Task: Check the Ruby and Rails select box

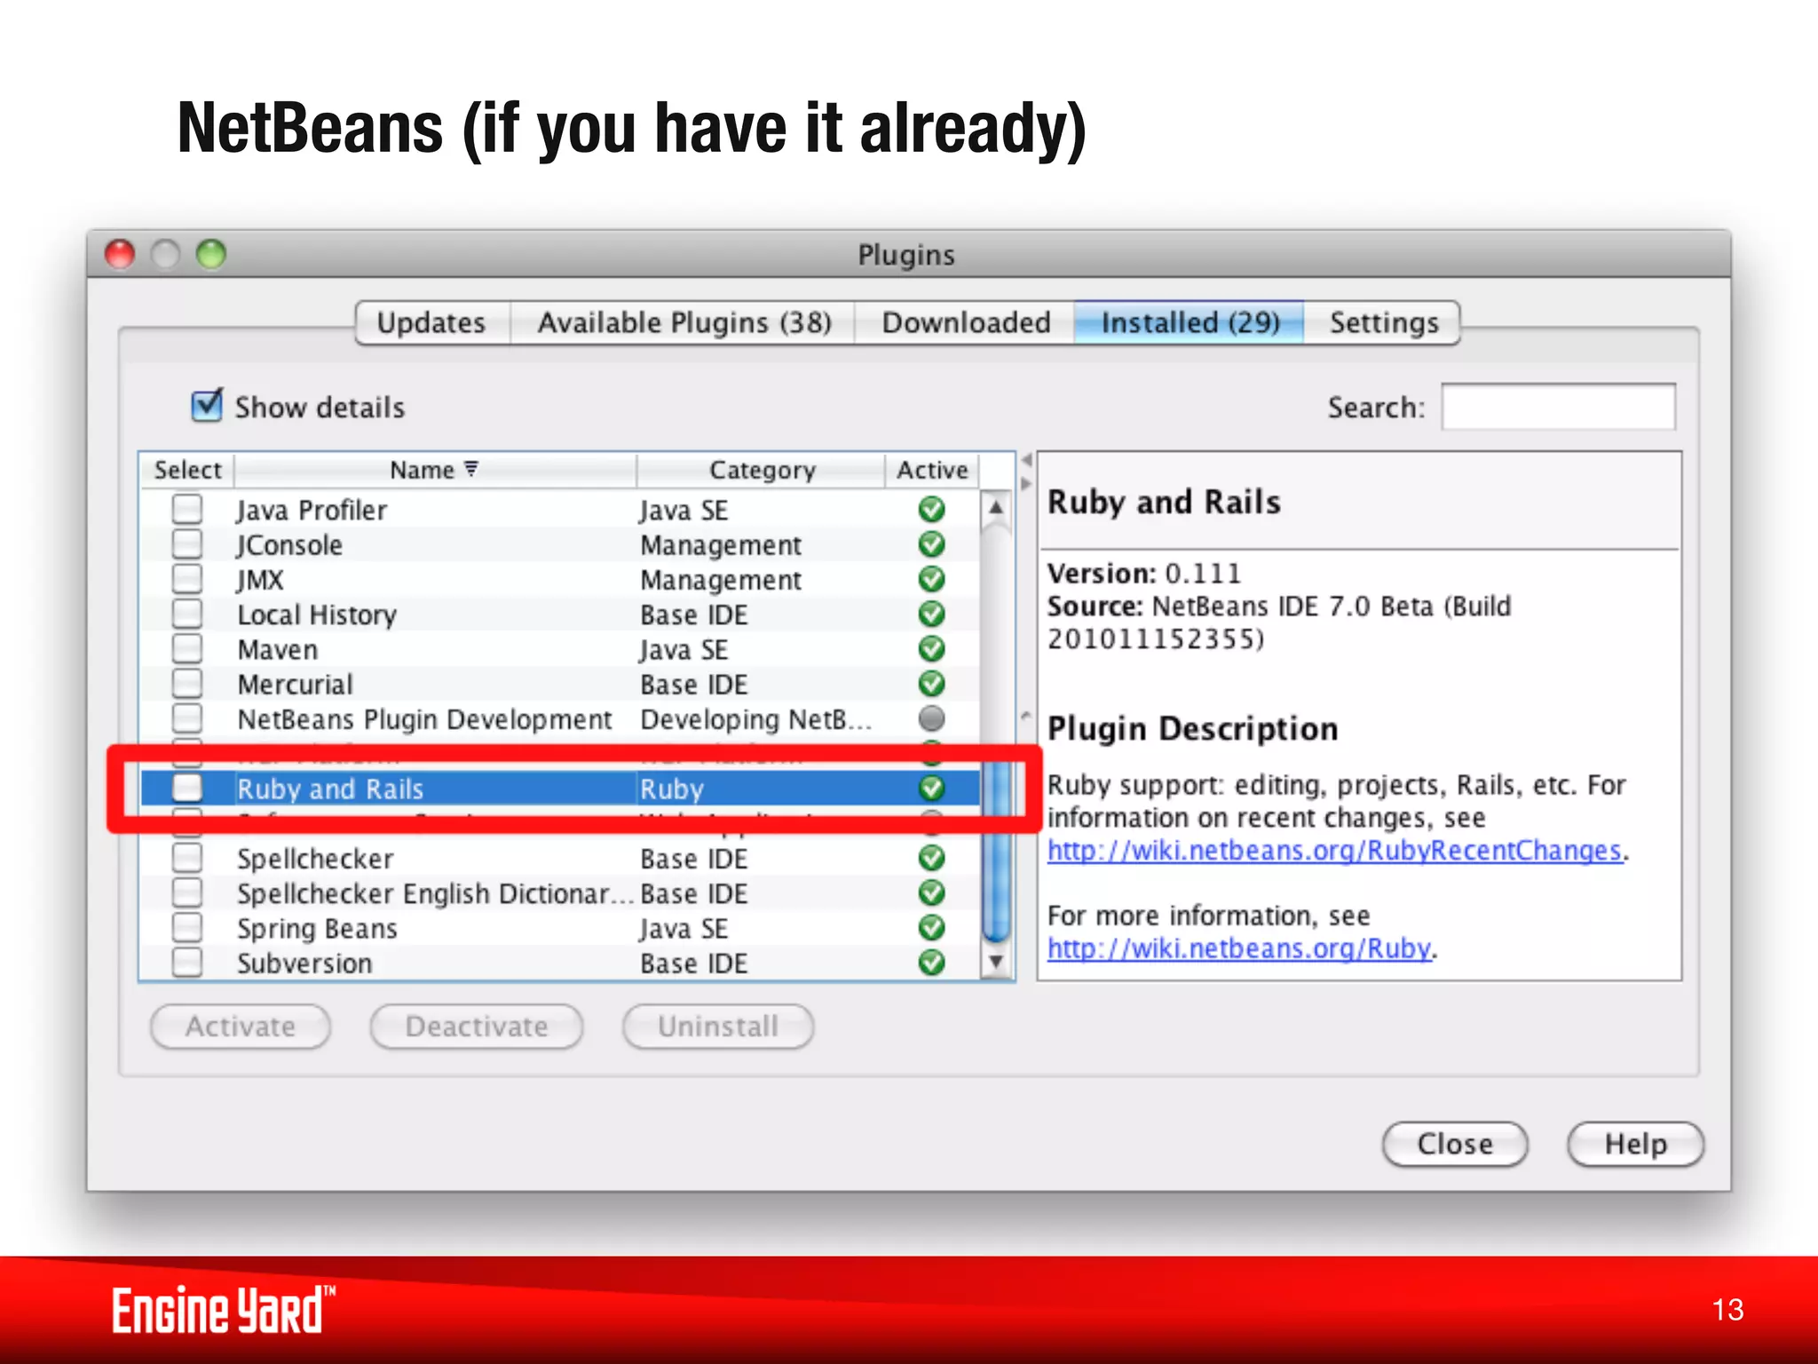Action: point(187,787)
